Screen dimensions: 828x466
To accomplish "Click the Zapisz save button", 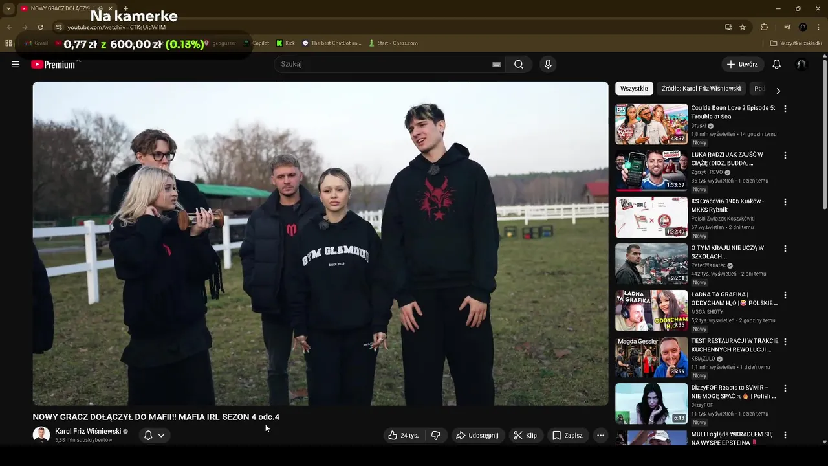I will pos(567,436).
